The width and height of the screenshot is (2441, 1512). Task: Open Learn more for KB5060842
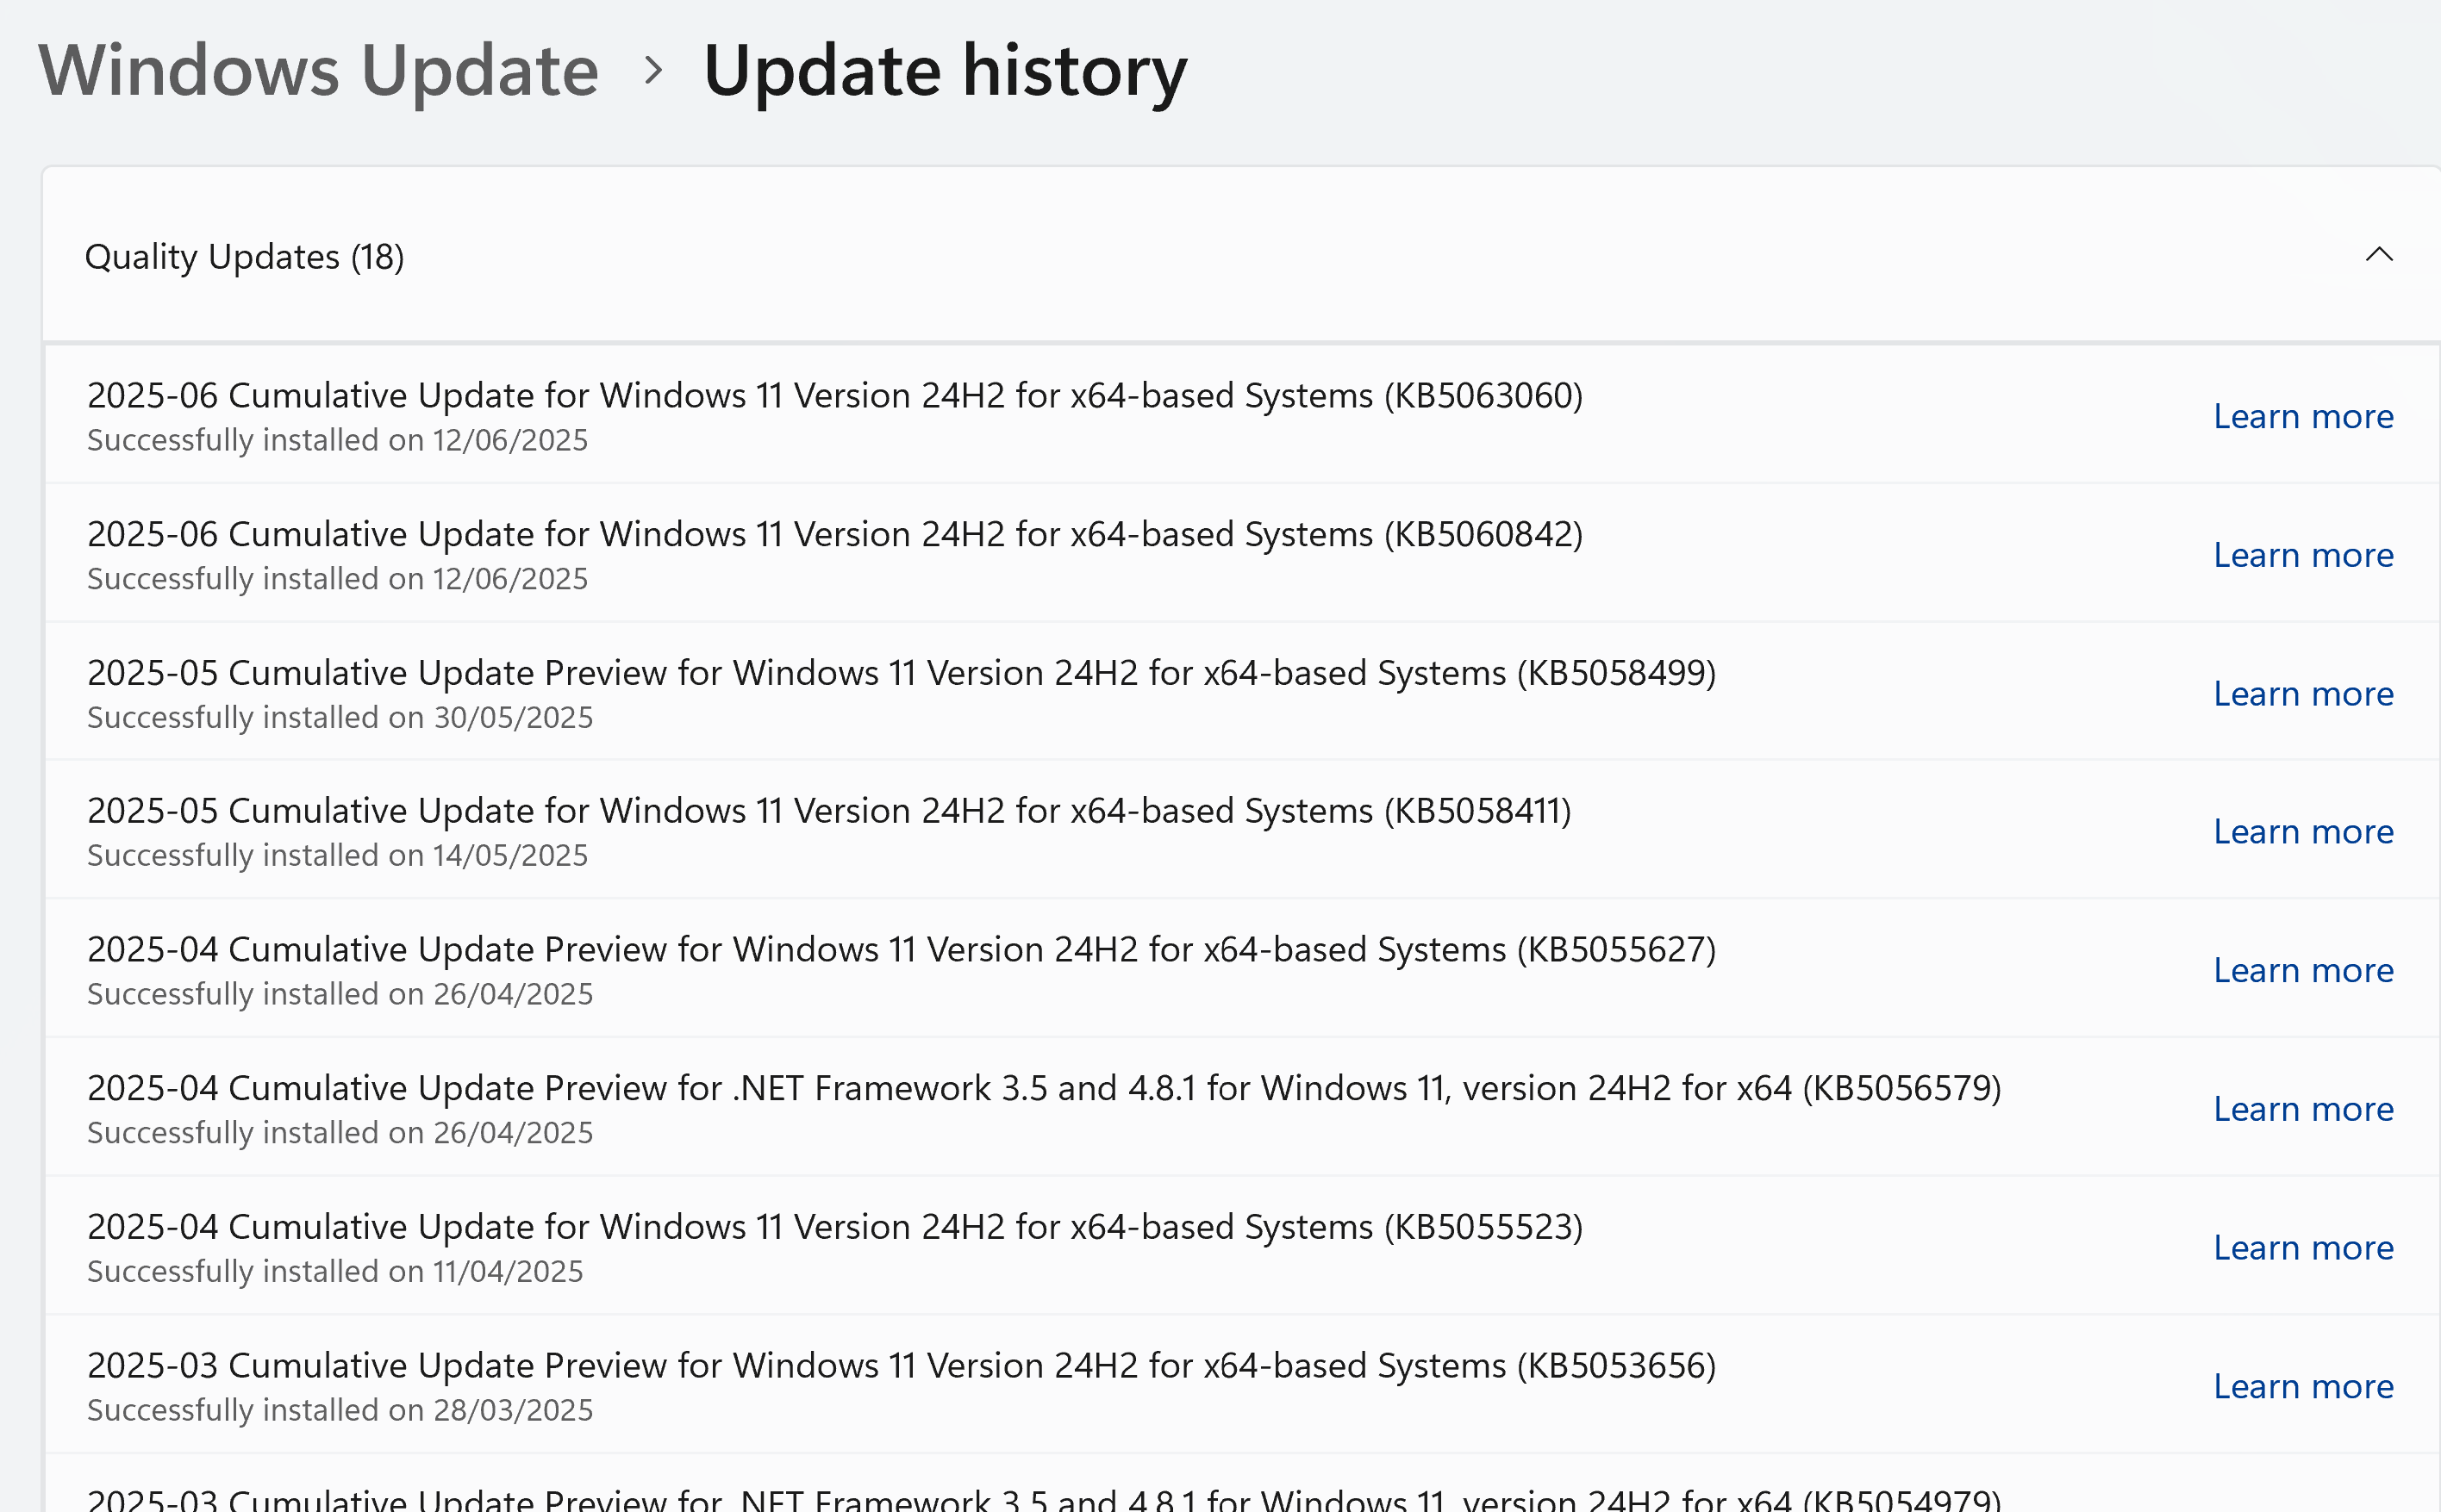pos(2303,555)
